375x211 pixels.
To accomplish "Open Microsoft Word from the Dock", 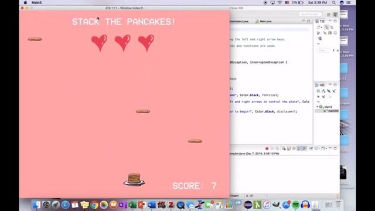I will tap(151, 205).
